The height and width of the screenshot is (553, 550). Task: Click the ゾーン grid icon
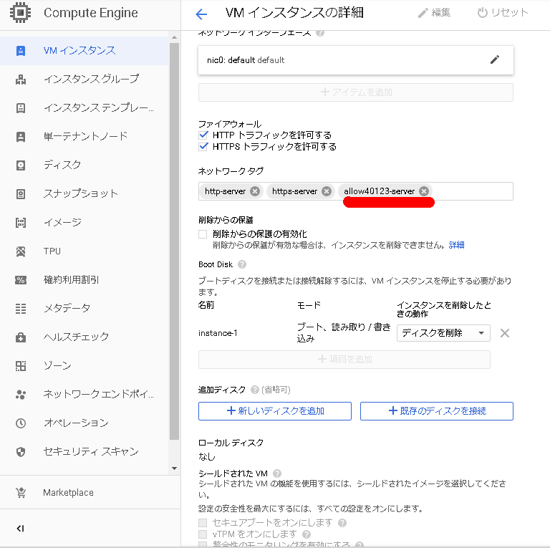21,366
